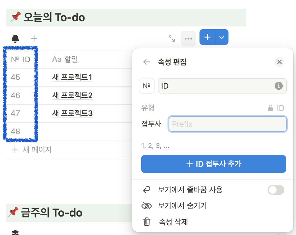Viewport: 296px width, 235px height.
Task: Close the 속성 편집 panel
Action: tap(279, 62)
